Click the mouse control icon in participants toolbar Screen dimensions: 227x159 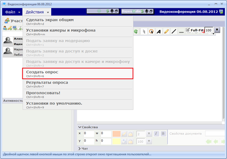point(19,28)
